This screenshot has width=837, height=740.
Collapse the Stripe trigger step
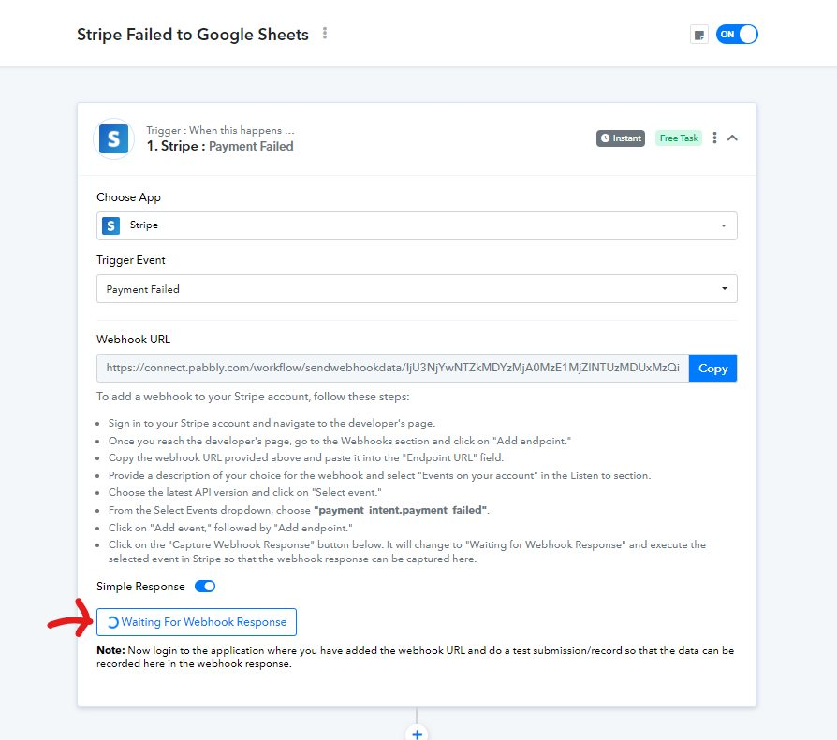coord(732,138)
